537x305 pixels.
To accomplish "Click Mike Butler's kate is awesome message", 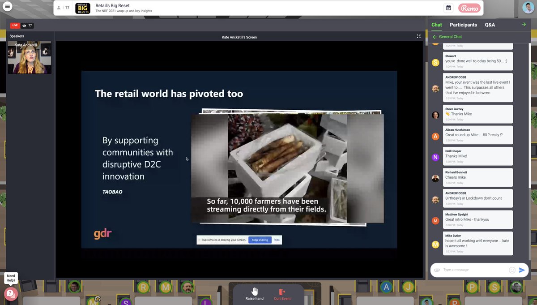I will 477,243.
